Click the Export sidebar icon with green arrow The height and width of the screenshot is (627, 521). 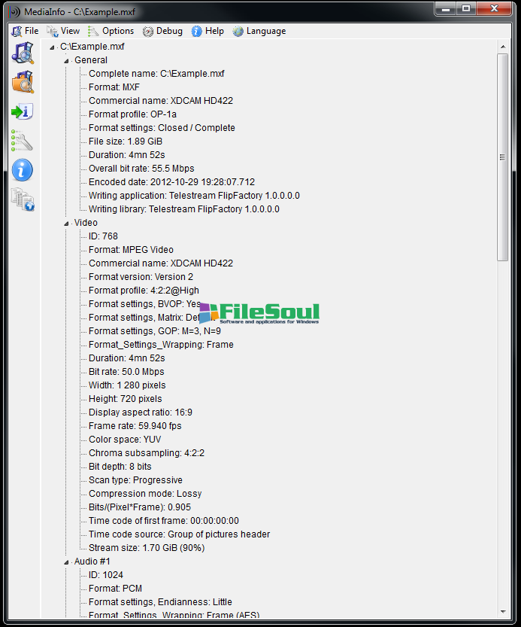tap(22, 112)
